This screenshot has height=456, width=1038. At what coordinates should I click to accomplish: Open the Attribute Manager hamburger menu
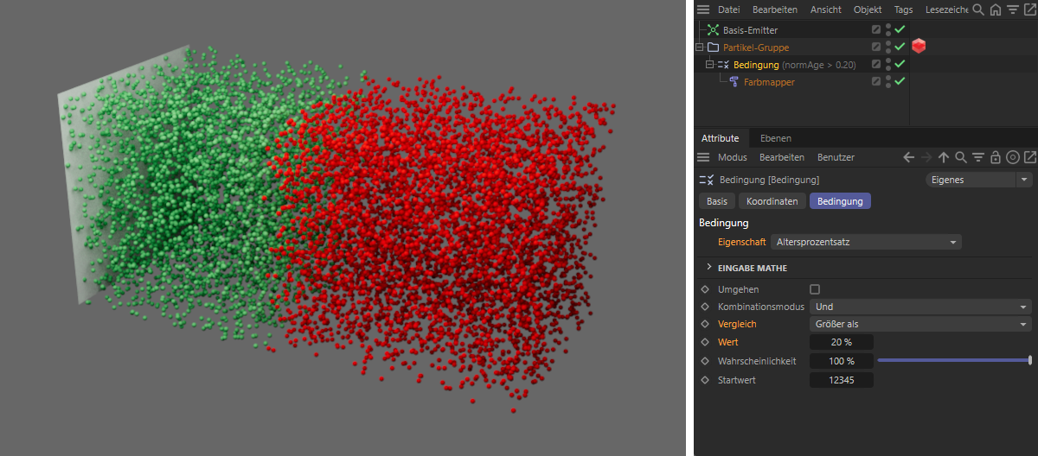[703, 157]
